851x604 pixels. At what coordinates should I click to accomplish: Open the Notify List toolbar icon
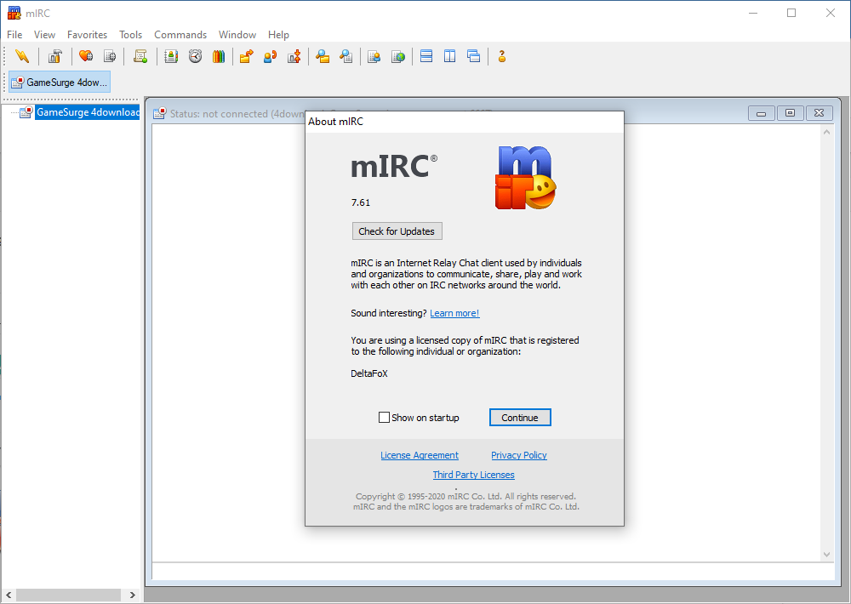point(374,56)
